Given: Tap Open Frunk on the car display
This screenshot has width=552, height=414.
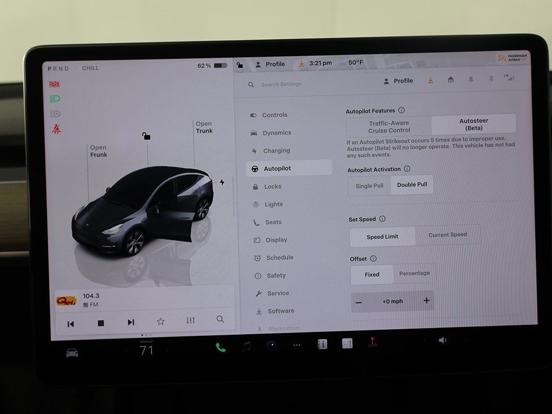Looking at the screenshot, I should (x=98, y=151).
